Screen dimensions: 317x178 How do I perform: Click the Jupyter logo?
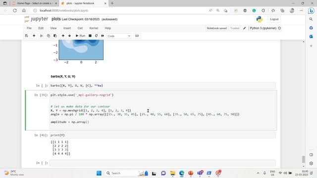coord(36,19)
